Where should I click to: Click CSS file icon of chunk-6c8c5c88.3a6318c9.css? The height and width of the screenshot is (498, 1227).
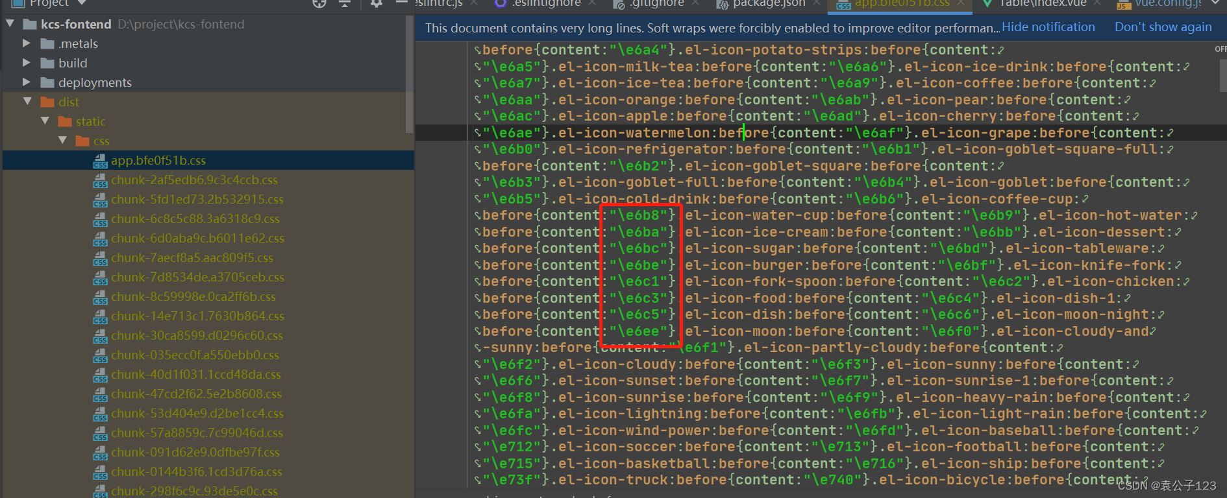click(x=100, y=219)
